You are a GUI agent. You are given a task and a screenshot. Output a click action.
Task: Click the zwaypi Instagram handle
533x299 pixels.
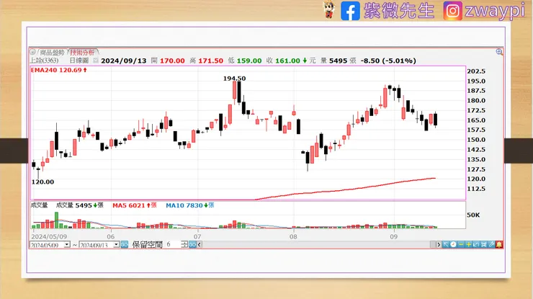click(495, 11)
